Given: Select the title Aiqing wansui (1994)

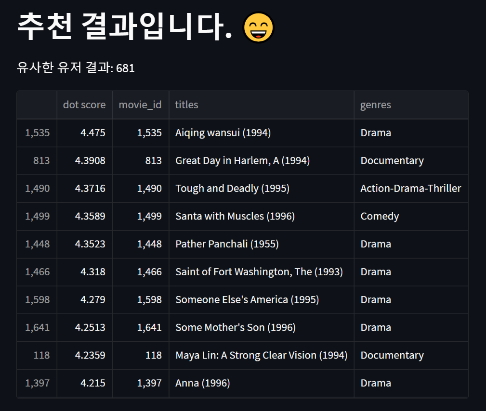Looking at the screenshot, I should [262, 133].
